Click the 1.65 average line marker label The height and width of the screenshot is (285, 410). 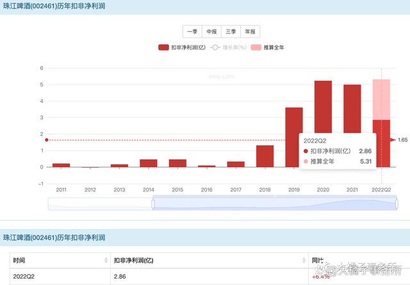coord(403,140)
